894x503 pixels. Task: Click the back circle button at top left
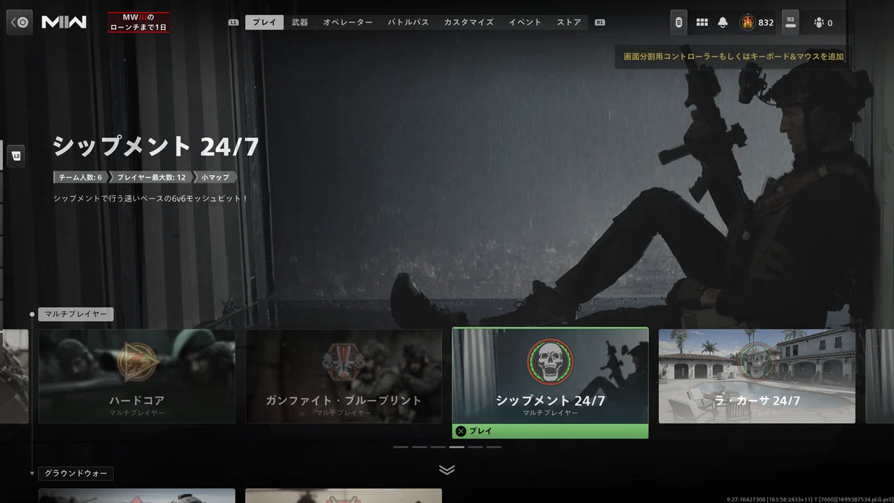[x=19, y=22]
